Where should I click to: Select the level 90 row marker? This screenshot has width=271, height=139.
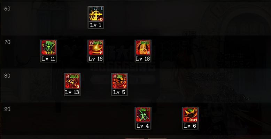[x=7, y=109]
